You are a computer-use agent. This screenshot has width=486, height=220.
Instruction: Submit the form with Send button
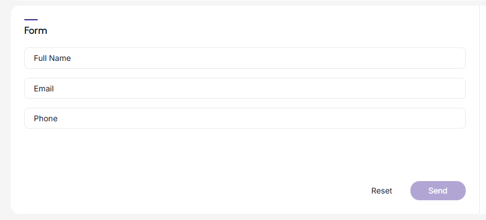point(438,191)
